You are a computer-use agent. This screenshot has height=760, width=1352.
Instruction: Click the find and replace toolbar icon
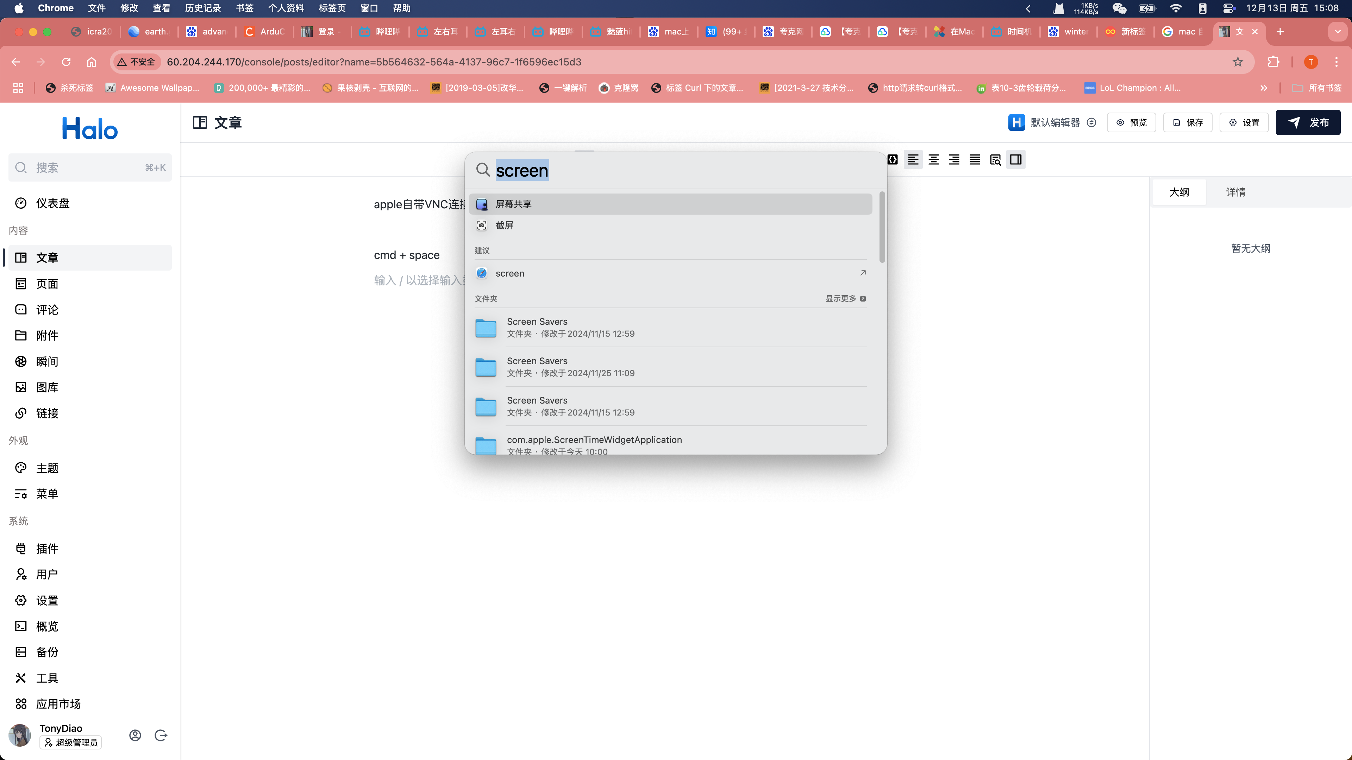pos(995,159)
